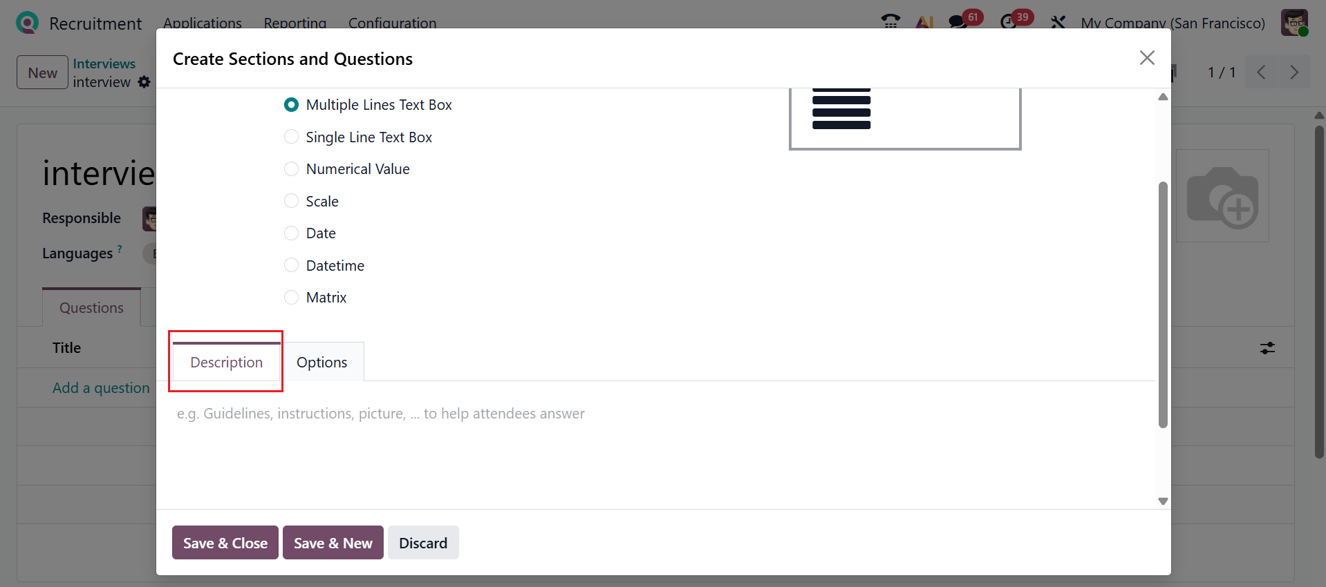Image resolution: width=1326 pixels, height=587 pixels.
Task: Select the Single Line Text Box option
Action: (292, 137)
